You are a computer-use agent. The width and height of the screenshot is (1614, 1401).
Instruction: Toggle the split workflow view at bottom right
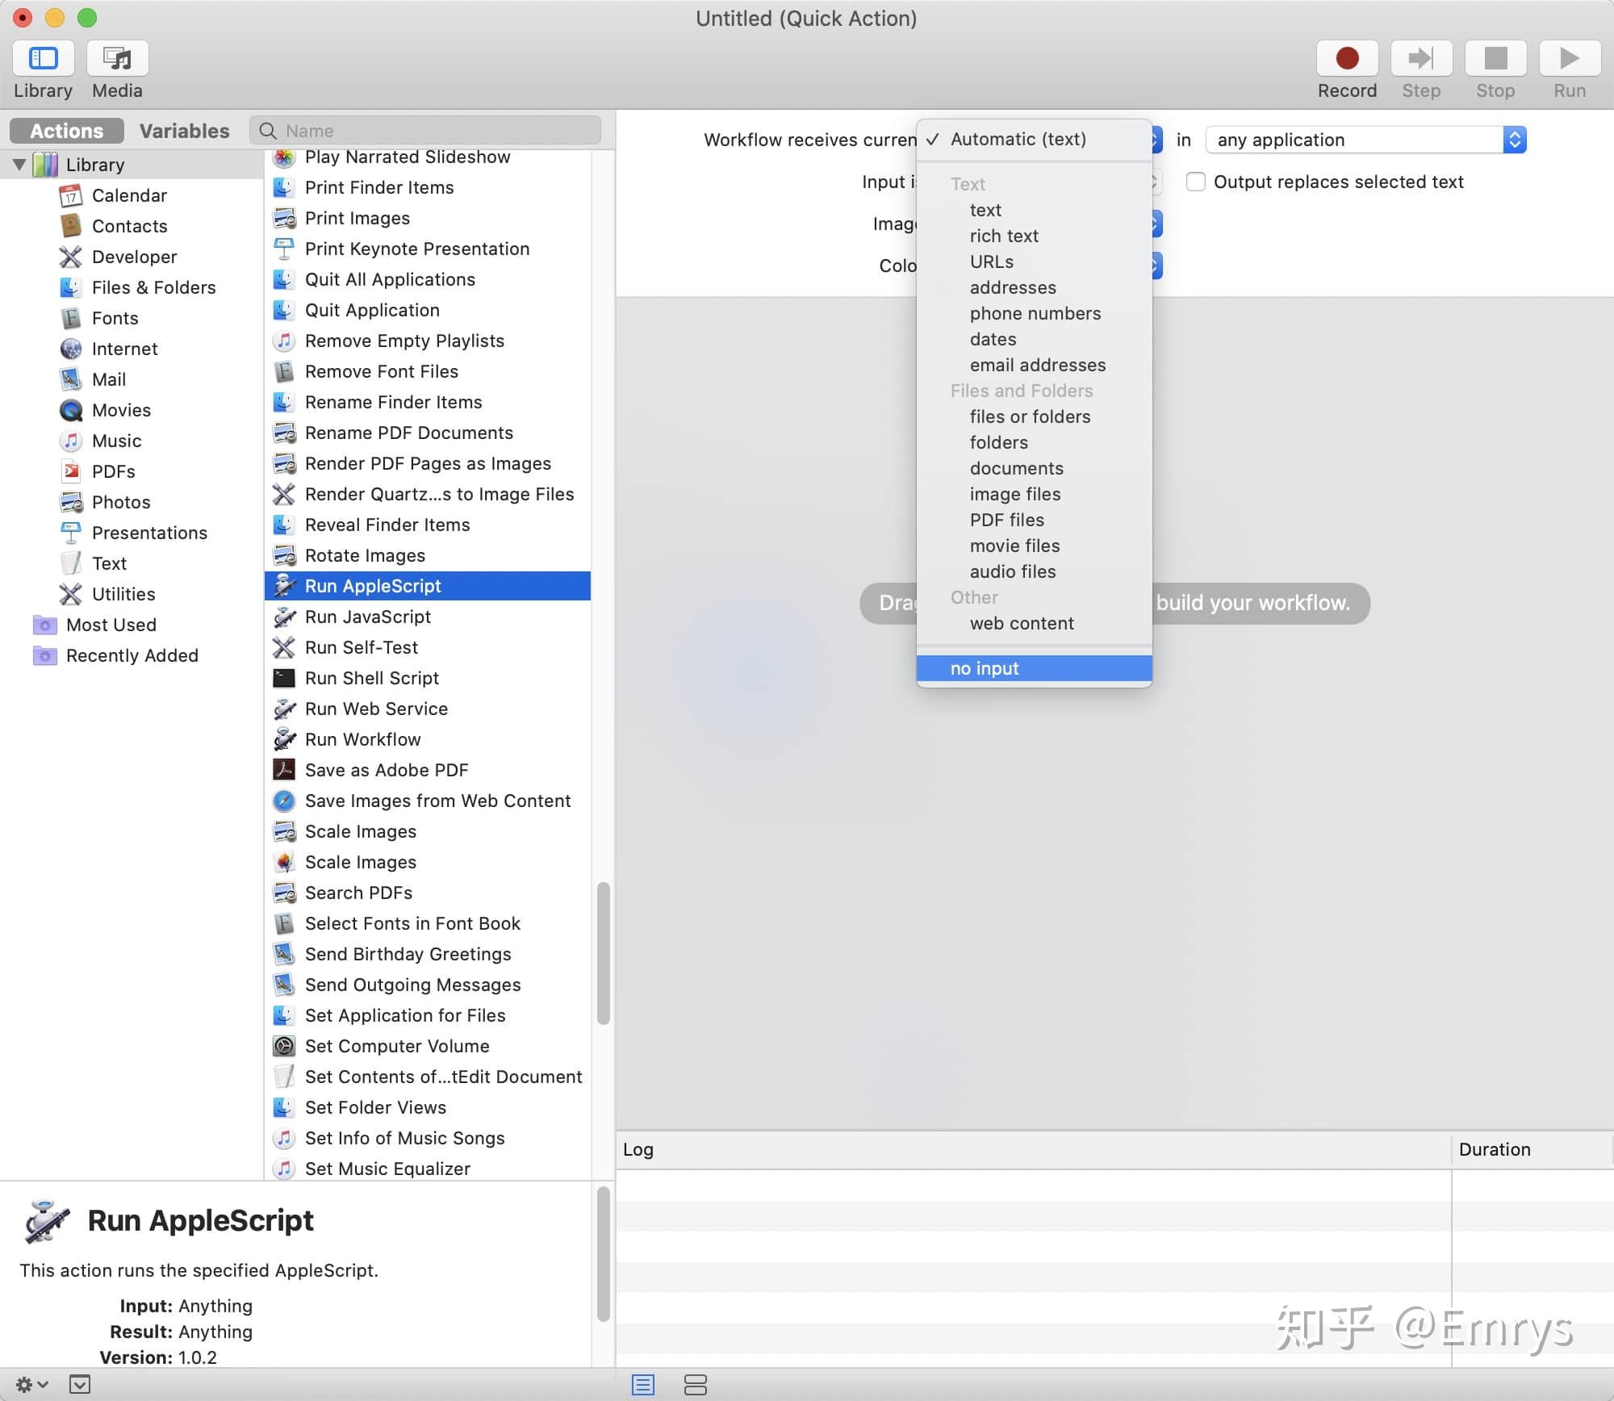[696, 1385]
